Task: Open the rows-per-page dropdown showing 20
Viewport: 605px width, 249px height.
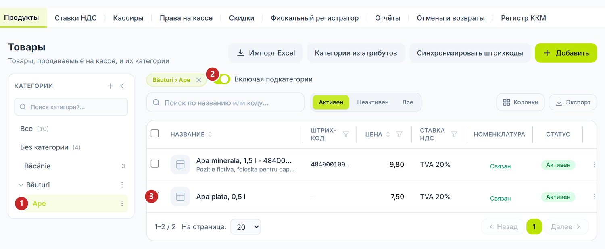Action: 246,227
